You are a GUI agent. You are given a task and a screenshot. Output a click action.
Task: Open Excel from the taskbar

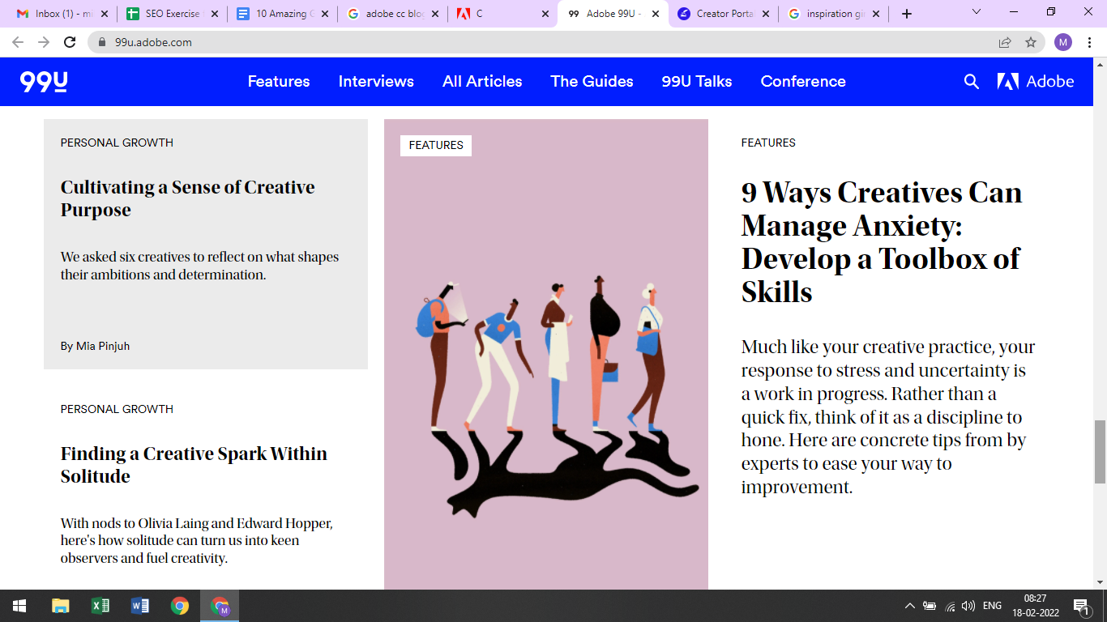pyautogui.click(x=100, y=605)
